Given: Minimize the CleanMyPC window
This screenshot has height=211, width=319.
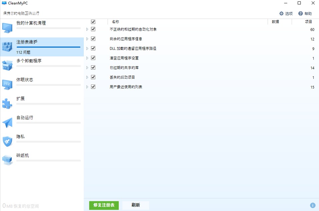Looking at the screenshot, I should coord(286,3).
